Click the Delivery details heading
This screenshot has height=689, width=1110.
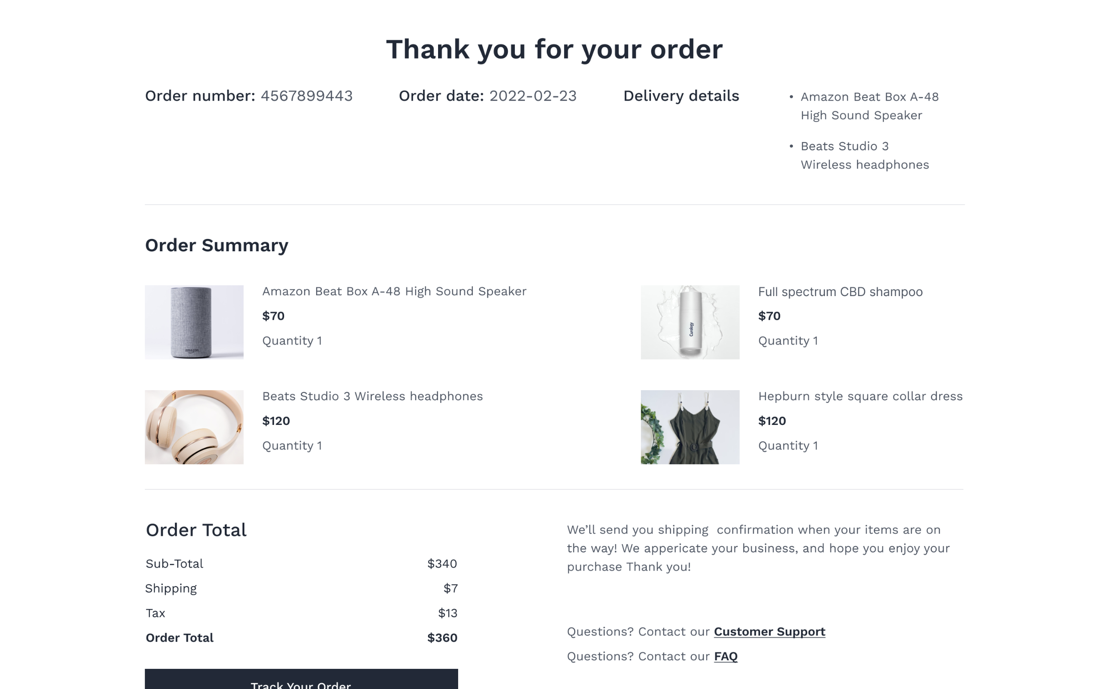[x=681, y=96]
